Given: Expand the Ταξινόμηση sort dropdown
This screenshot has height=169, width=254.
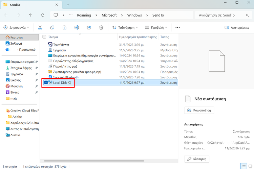Looking at the screenshot, I should (x=124, y=27).
